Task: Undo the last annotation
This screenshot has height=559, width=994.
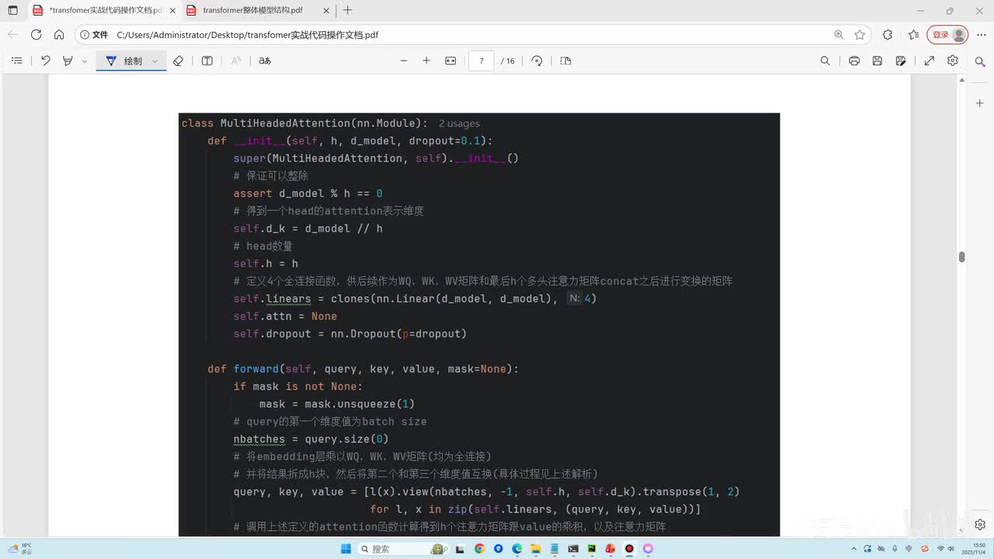Action: pos(46,61)
